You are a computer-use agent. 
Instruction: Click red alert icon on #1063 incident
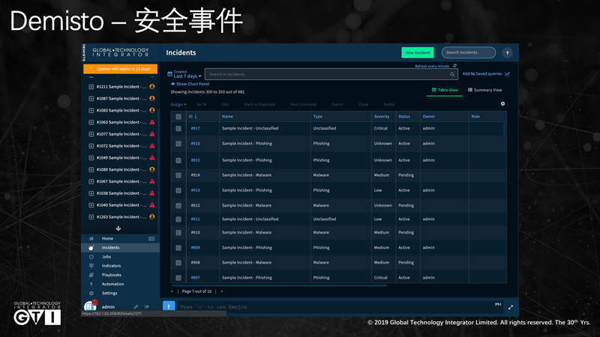coord(152,122)
